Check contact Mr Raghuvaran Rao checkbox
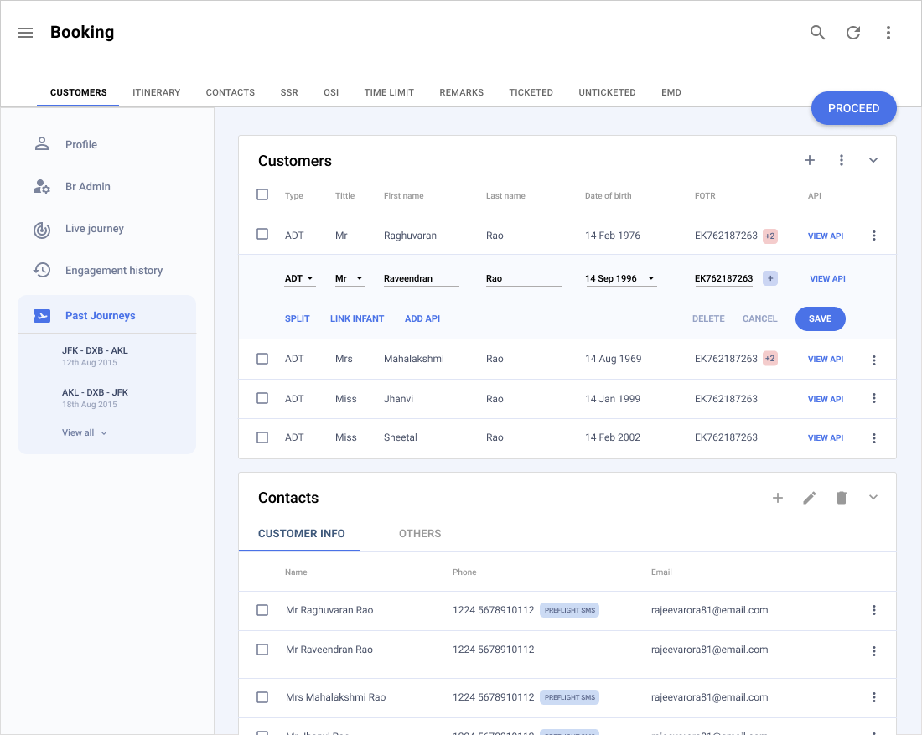This screenshot has height=735, width=922. click(262, 610)
